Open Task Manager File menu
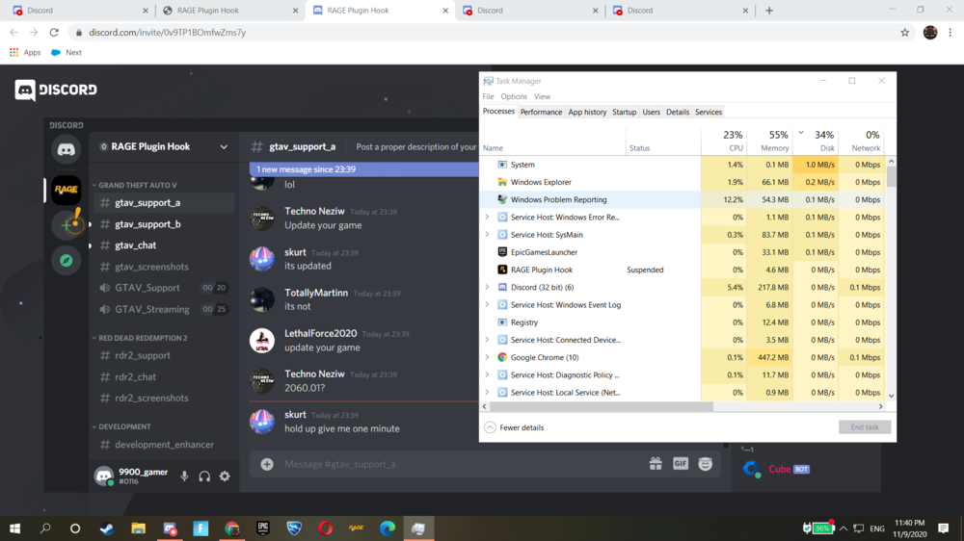Screen dimensions: 964x541 point(488,96)
